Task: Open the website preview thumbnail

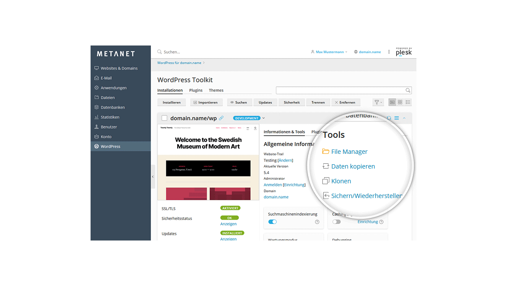Action: coord(208,162)
